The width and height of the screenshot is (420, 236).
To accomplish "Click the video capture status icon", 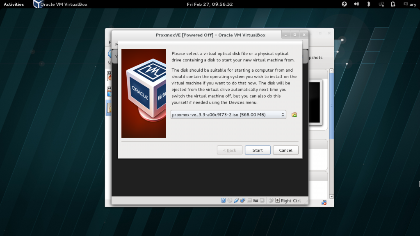I will [256, 200].
